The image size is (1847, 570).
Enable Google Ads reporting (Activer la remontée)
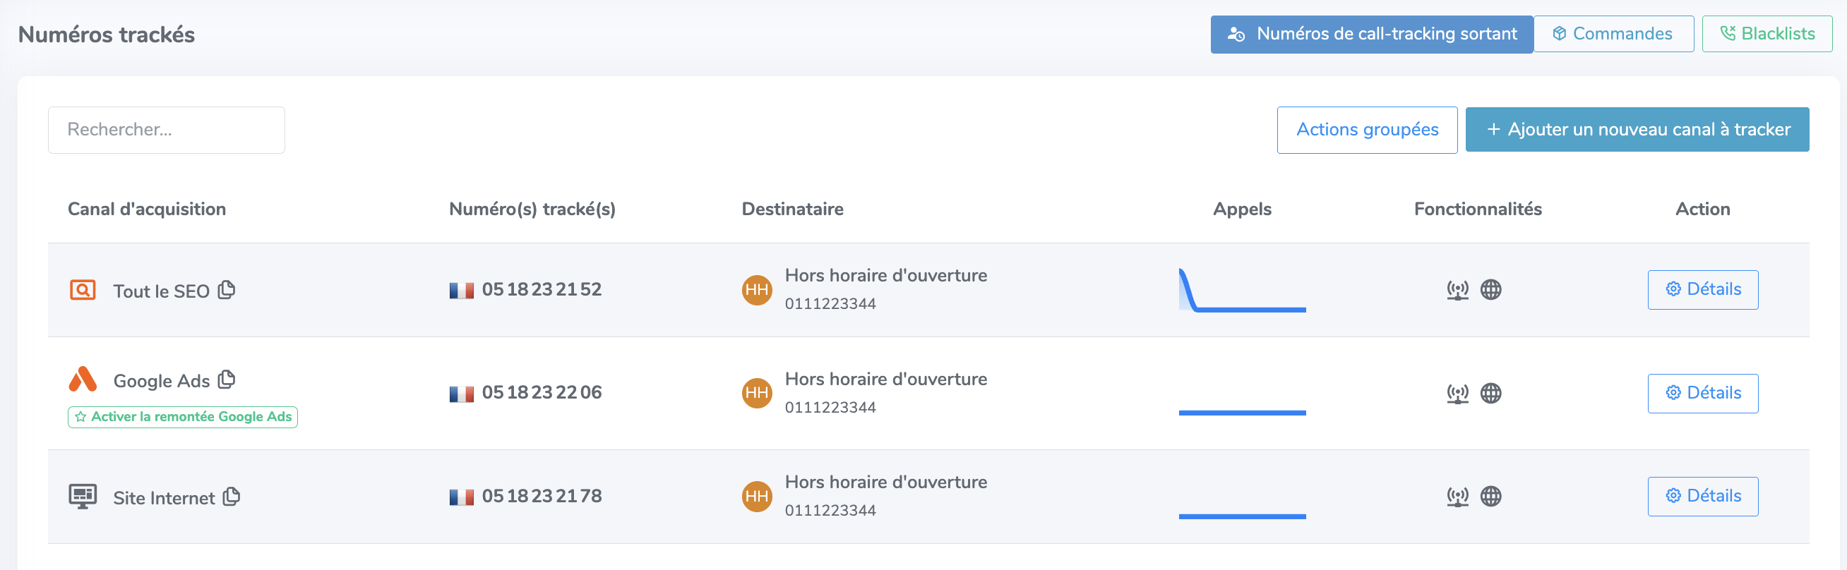(183, 417)
